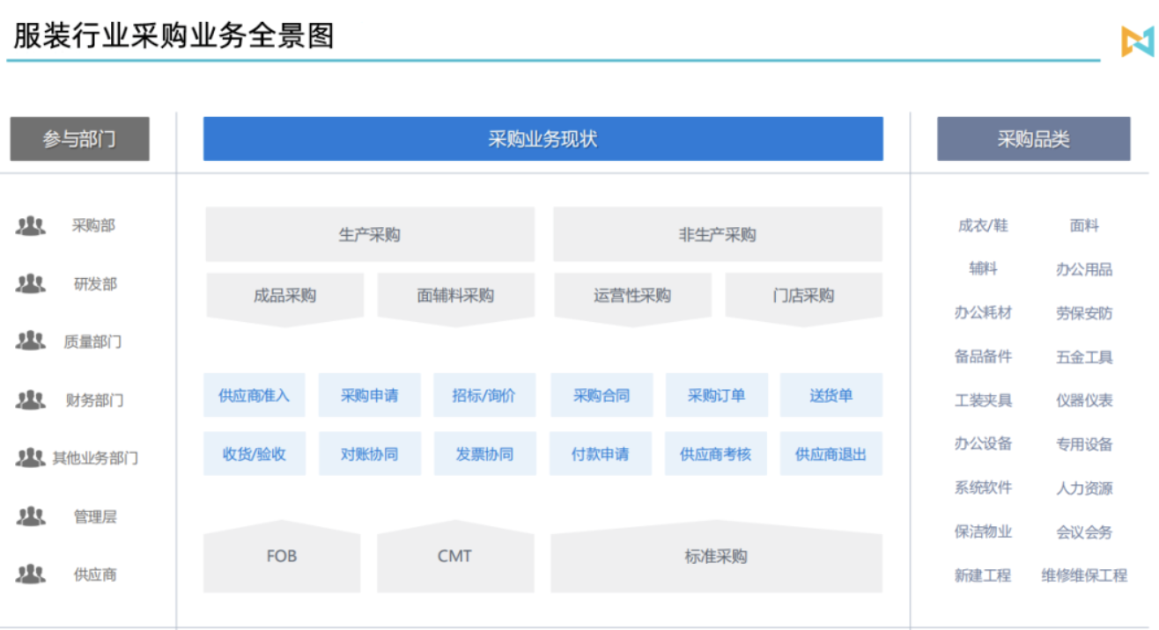This screenshot has height=630, width=1159.
Task: Click the people icon beside 管理层
Action: coord(30,516)
